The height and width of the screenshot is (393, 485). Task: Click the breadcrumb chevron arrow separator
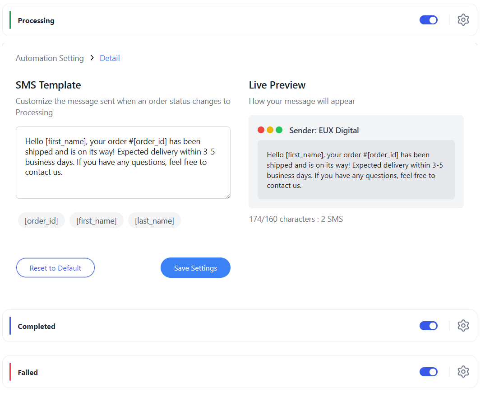(x=92, y=58)
